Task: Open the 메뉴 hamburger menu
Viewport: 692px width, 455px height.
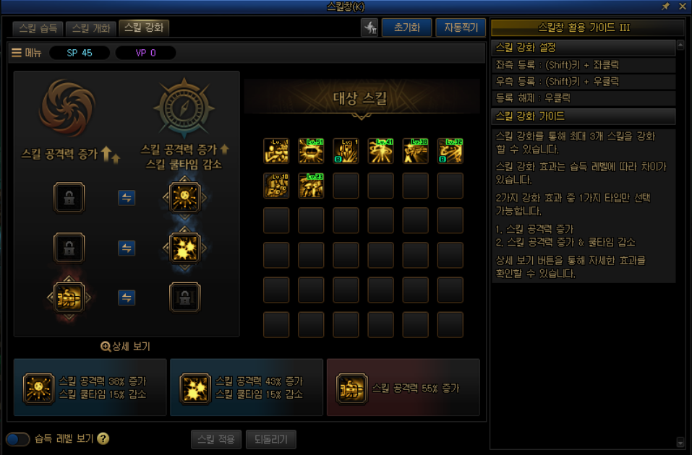Action: tap(27, 53)
